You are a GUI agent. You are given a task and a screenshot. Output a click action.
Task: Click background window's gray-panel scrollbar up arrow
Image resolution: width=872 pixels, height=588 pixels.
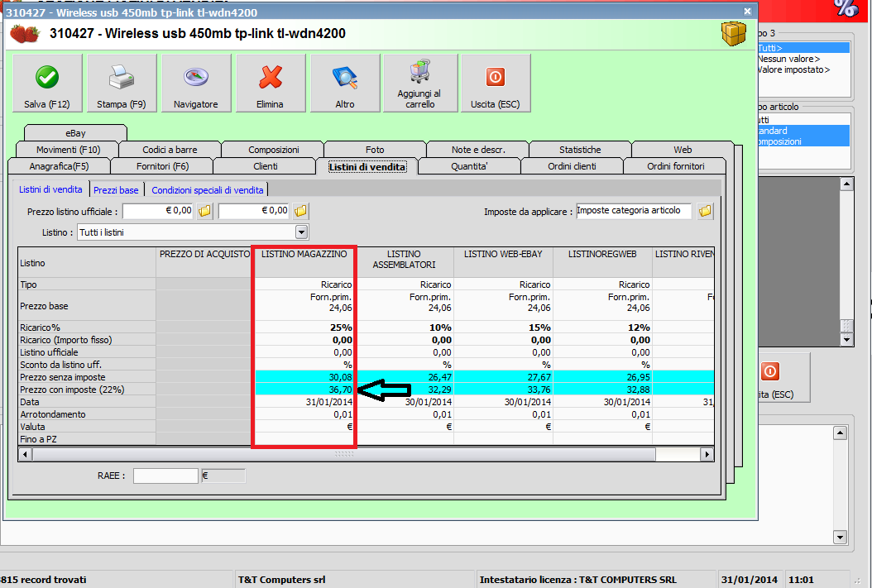point(846,184)
